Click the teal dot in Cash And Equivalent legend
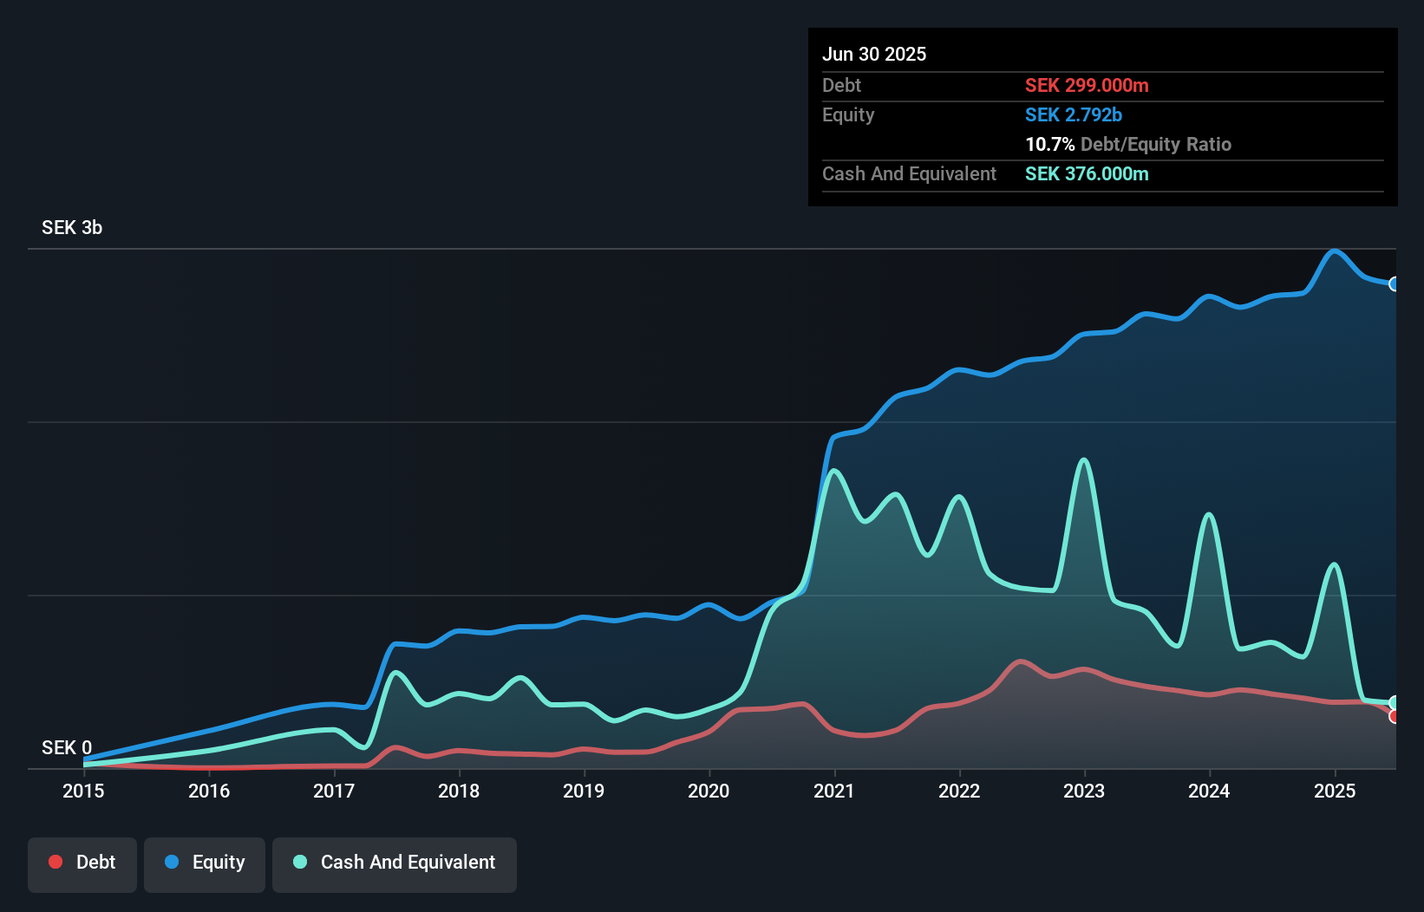1424x912 pixels. coord(299,862)
